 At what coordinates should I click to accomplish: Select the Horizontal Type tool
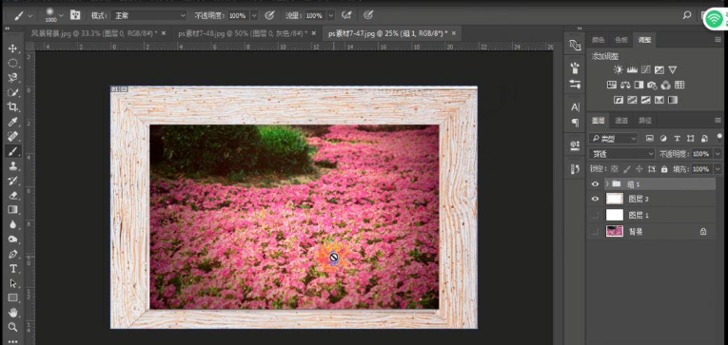(12, 268)
